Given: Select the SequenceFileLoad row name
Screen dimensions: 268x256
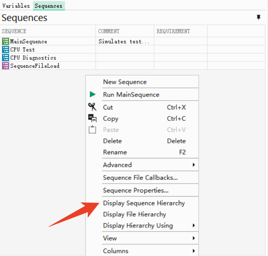Looking at the screenshot, I should [35, 66].
